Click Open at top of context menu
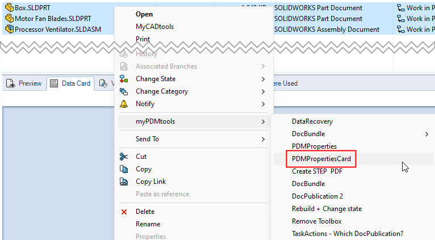The height and width of the screenshot is (240, 435). (144, 14)
